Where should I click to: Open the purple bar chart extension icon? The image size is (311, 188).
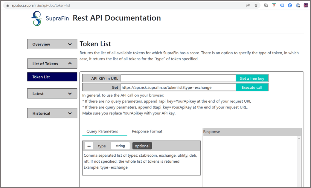click(306, 5)
